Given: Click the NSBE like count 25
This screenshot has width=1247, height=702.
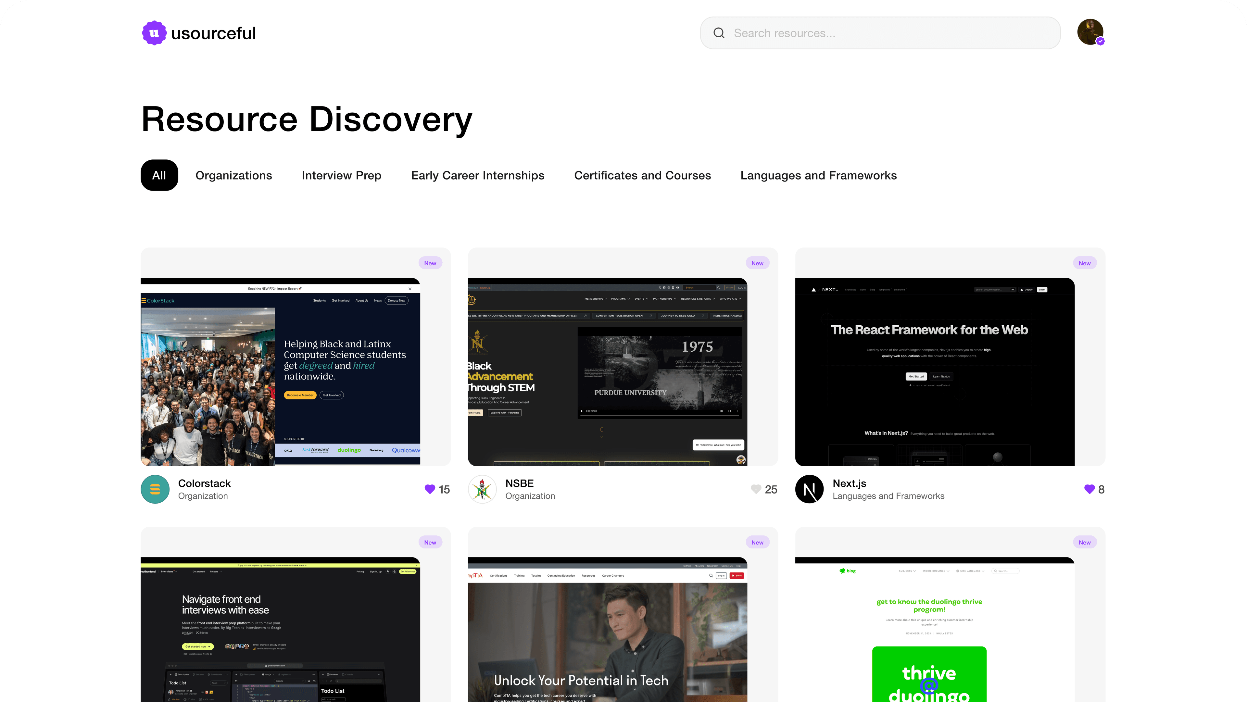Looking at the screenshot, I should coord(771,489).
